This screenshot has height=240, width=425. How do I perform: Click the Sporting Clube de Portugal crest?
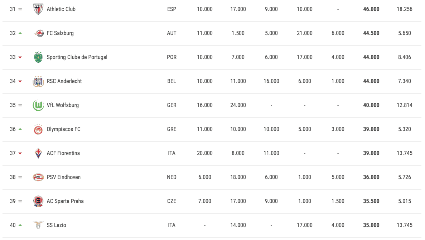pos(38,57)
